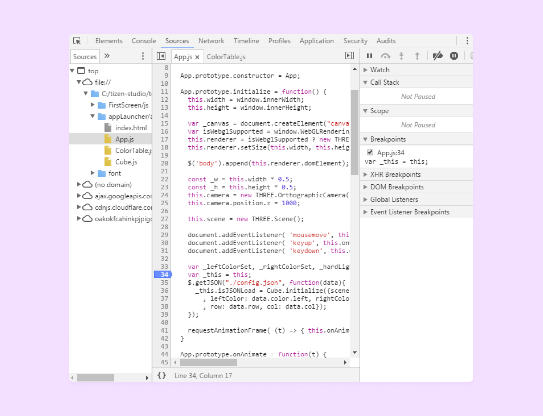Close the App.js editor tab
This screenshot has width=543, height=416.
pos(197,57)
